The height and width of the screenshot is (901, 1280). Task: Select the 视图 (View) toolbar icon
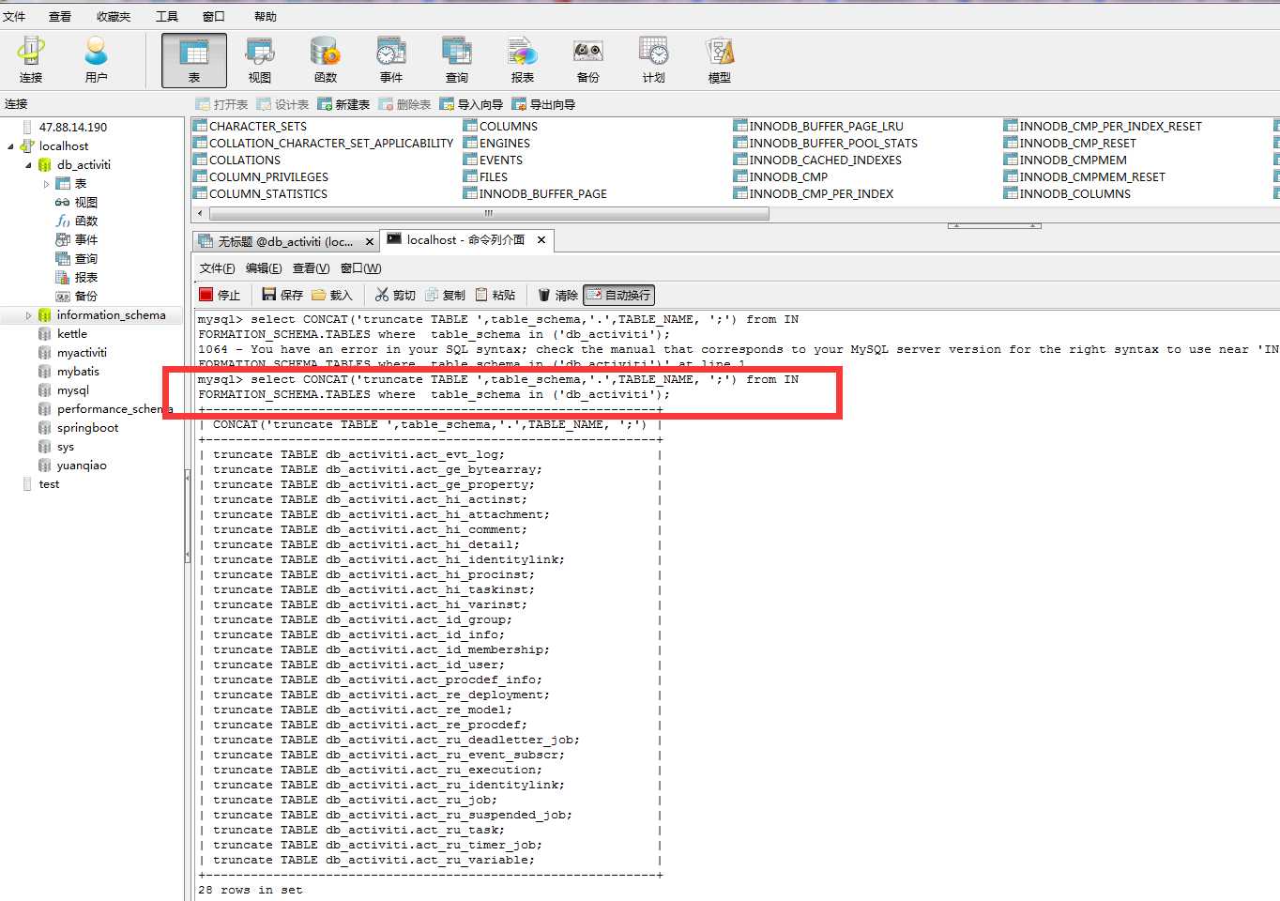coord(260,60)
